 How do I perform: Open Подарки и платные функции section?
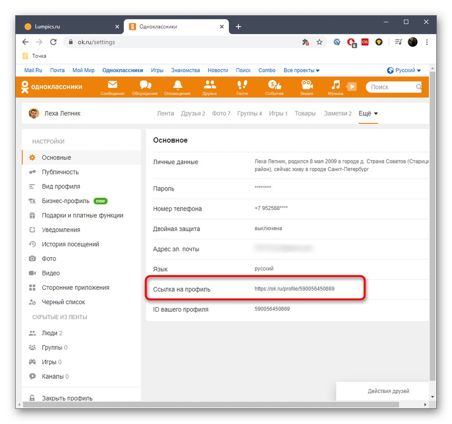(81, 215)
